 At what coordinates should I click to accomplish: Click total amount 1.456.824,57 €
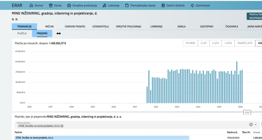[x=58, y=43]
